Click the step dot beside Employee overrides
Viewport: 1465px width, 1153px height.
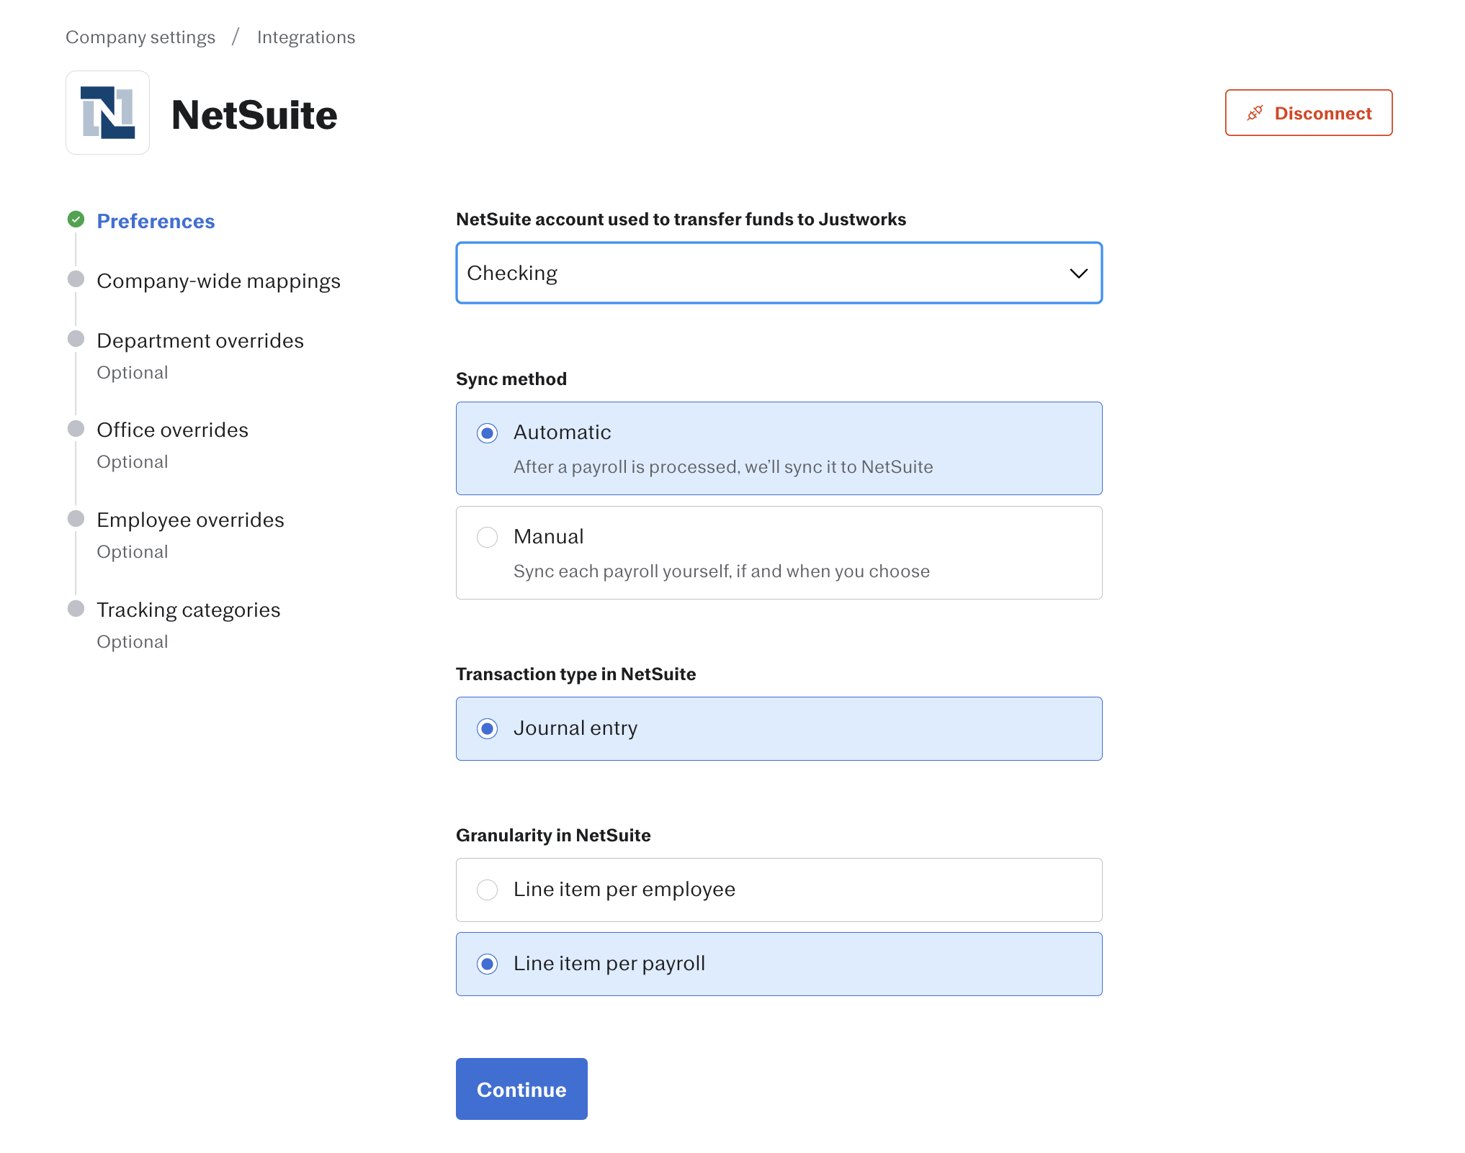click(76, 519)
